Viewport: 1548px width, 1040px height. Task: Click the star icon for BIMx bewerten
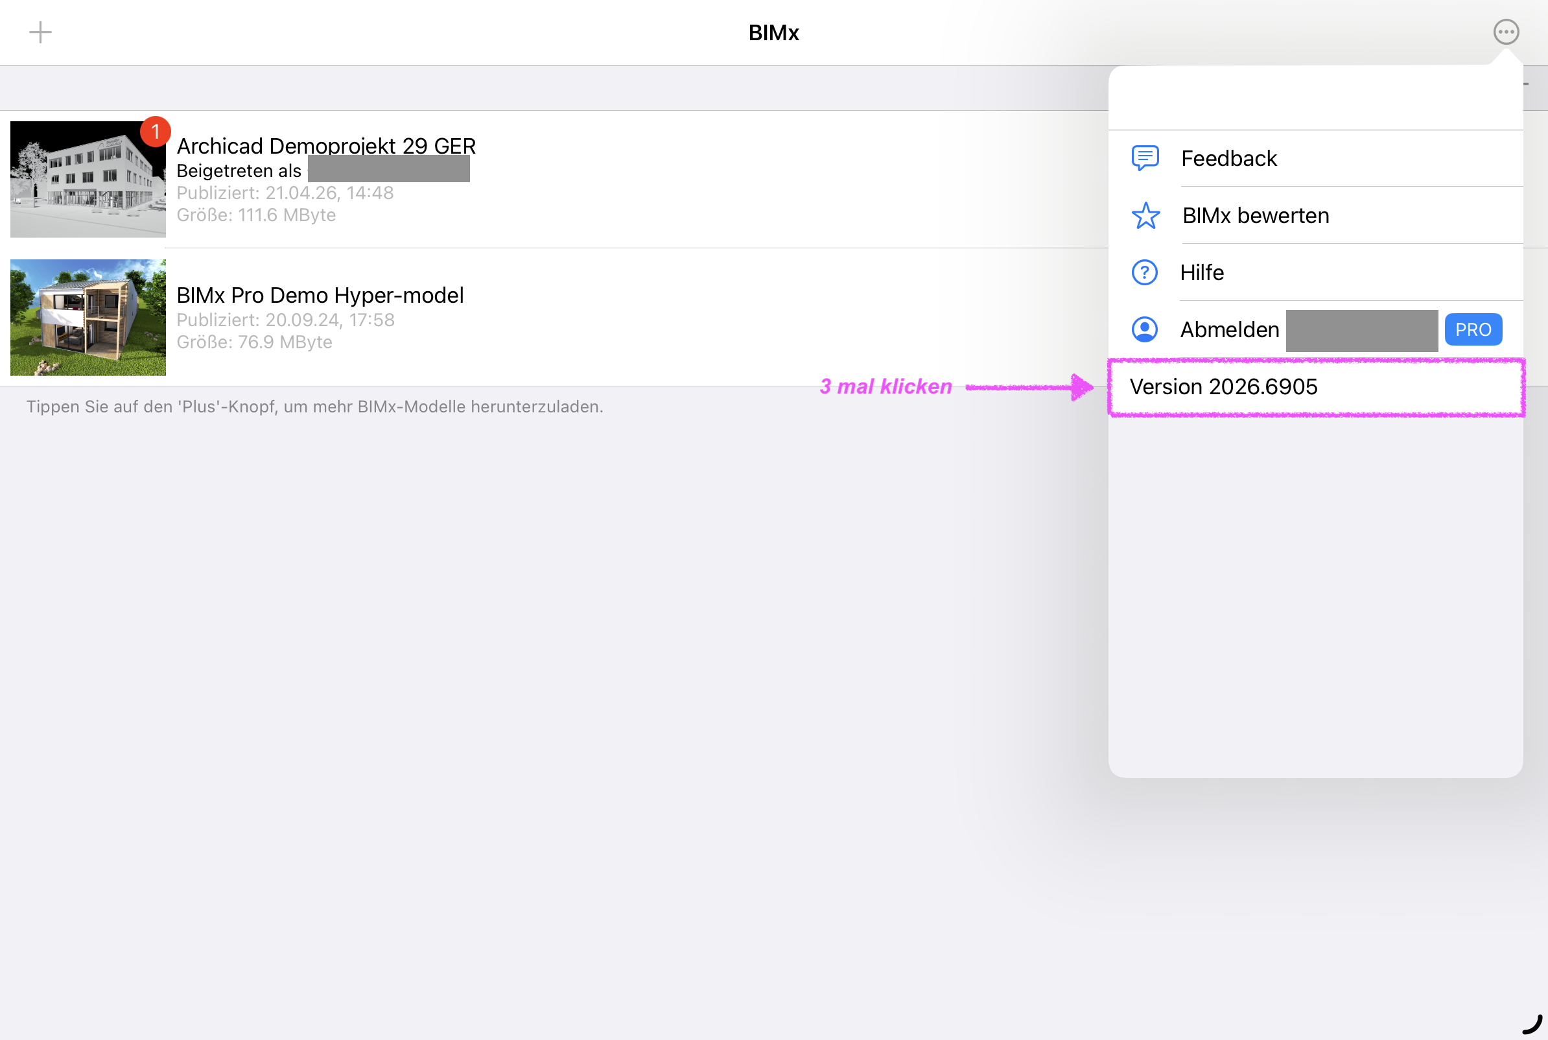pyautogui.click(x=1145, y=215)
